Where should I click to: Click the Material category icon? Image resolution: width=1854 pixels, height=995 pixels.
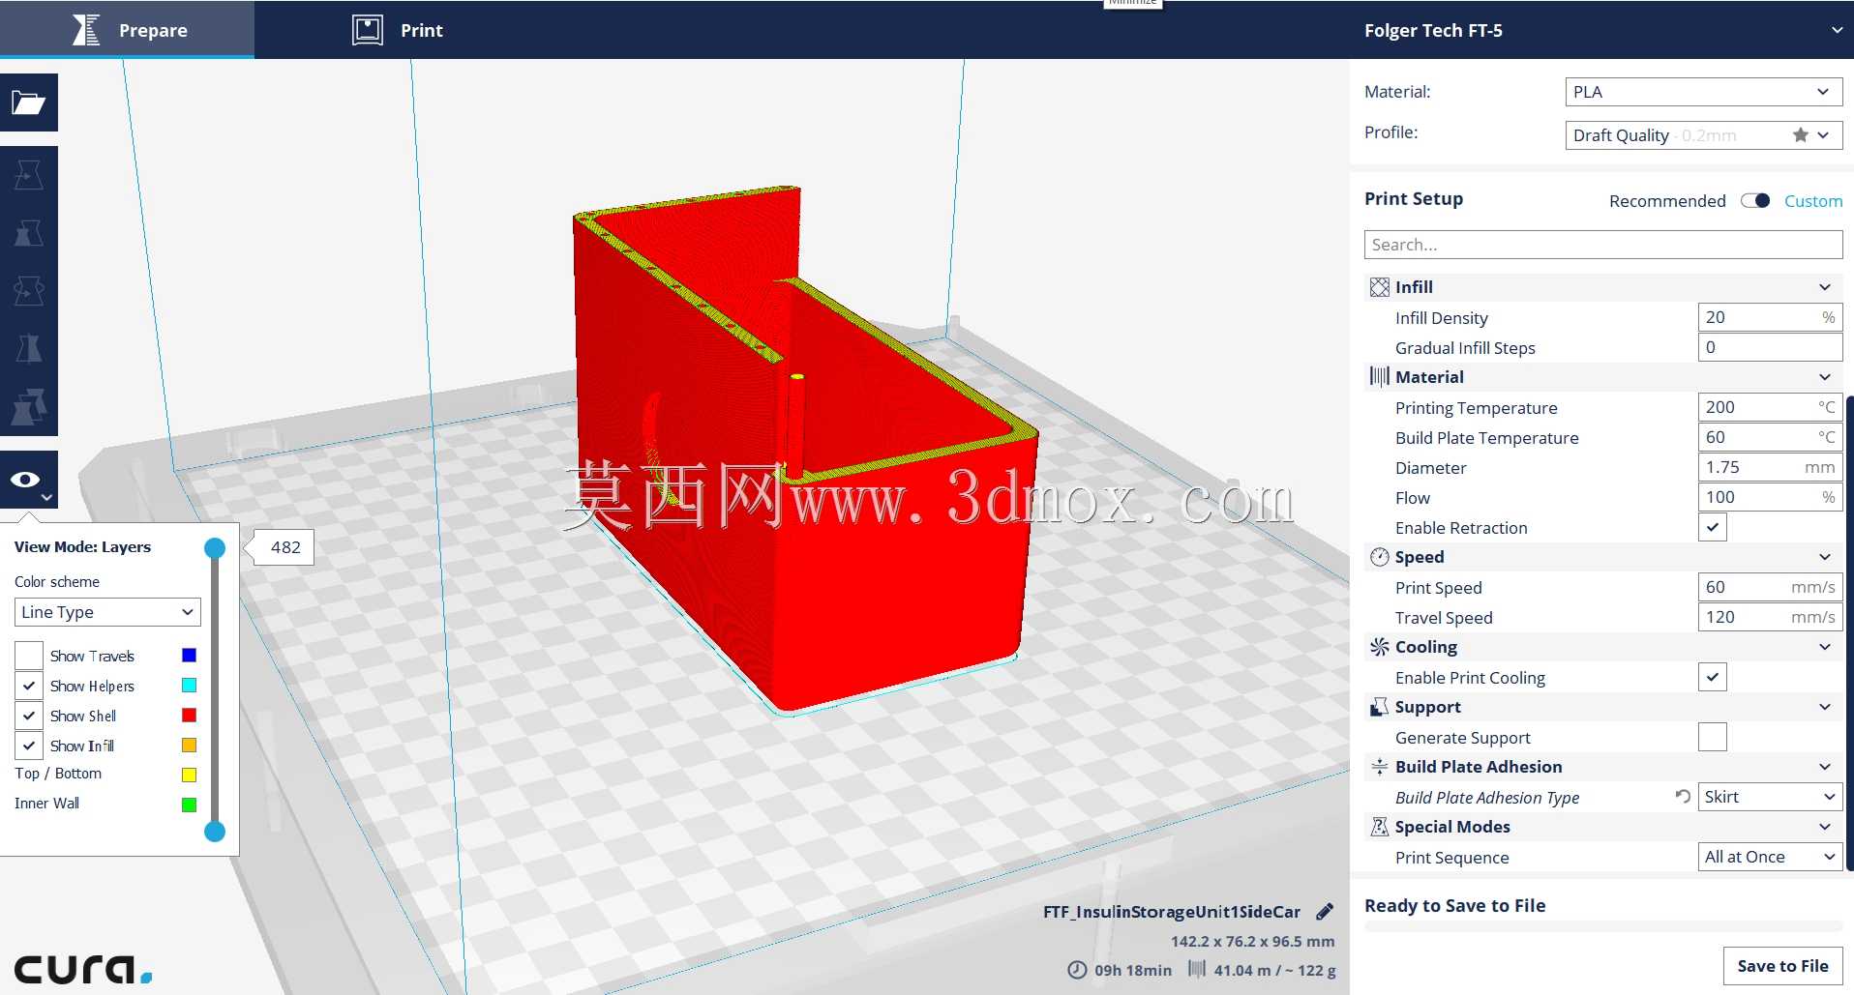click(1380, 377)
